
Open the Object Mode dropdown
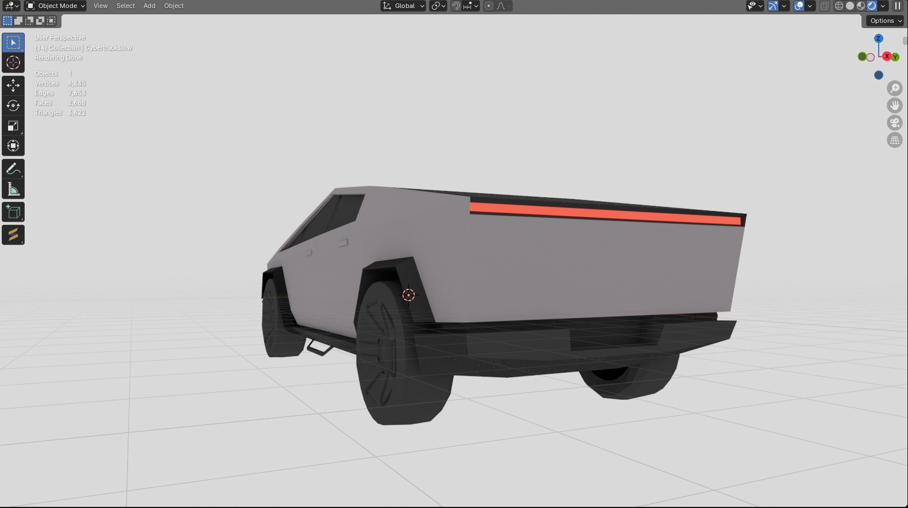tap(56, 6)
